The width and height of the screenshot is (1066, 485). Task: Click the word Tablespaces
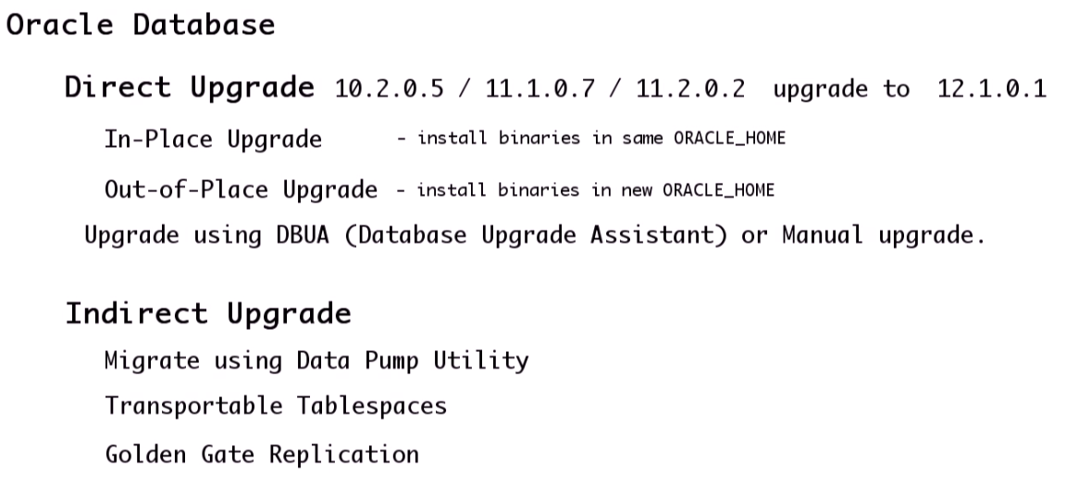(x=372, y=406)
